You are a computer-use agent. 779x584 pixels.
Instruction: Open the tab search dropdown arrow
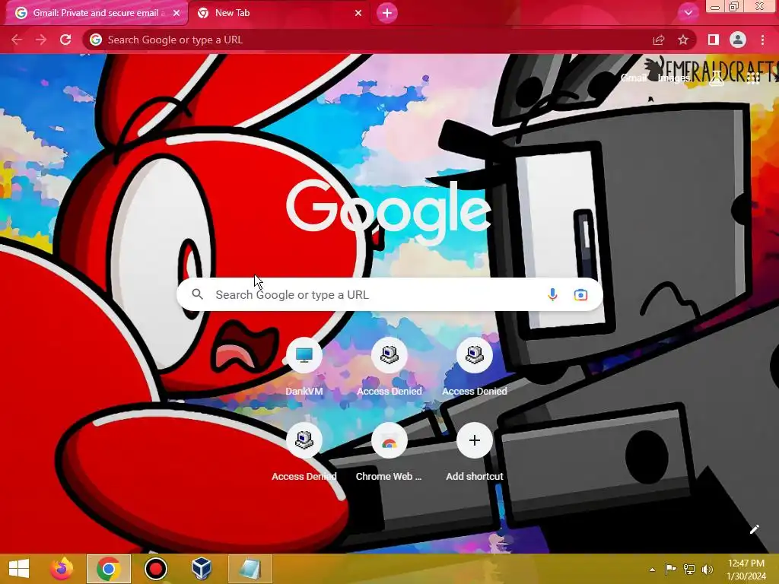tap(688, 13)
